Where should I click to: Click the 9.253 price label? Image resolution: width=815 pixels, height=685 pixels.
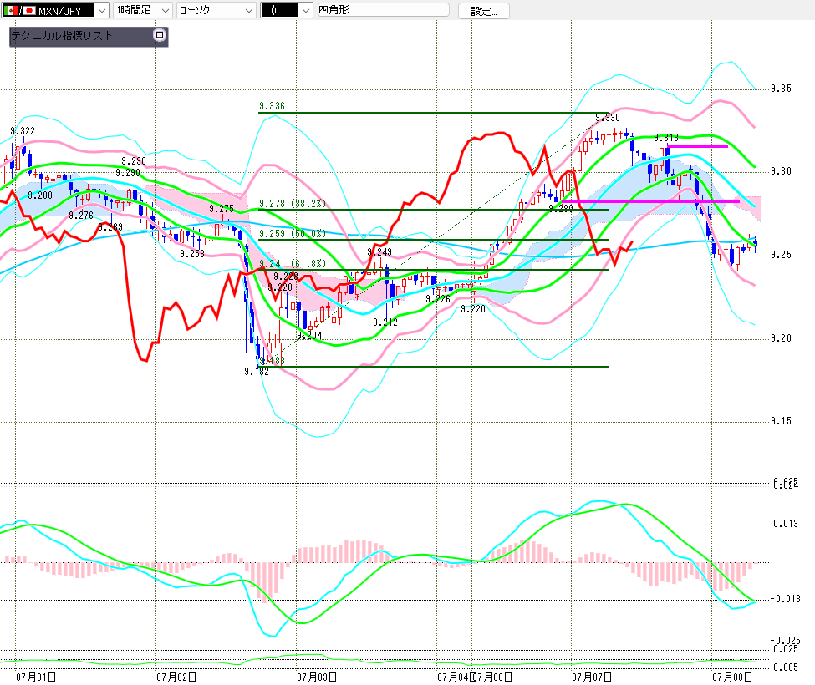point(192,253)
